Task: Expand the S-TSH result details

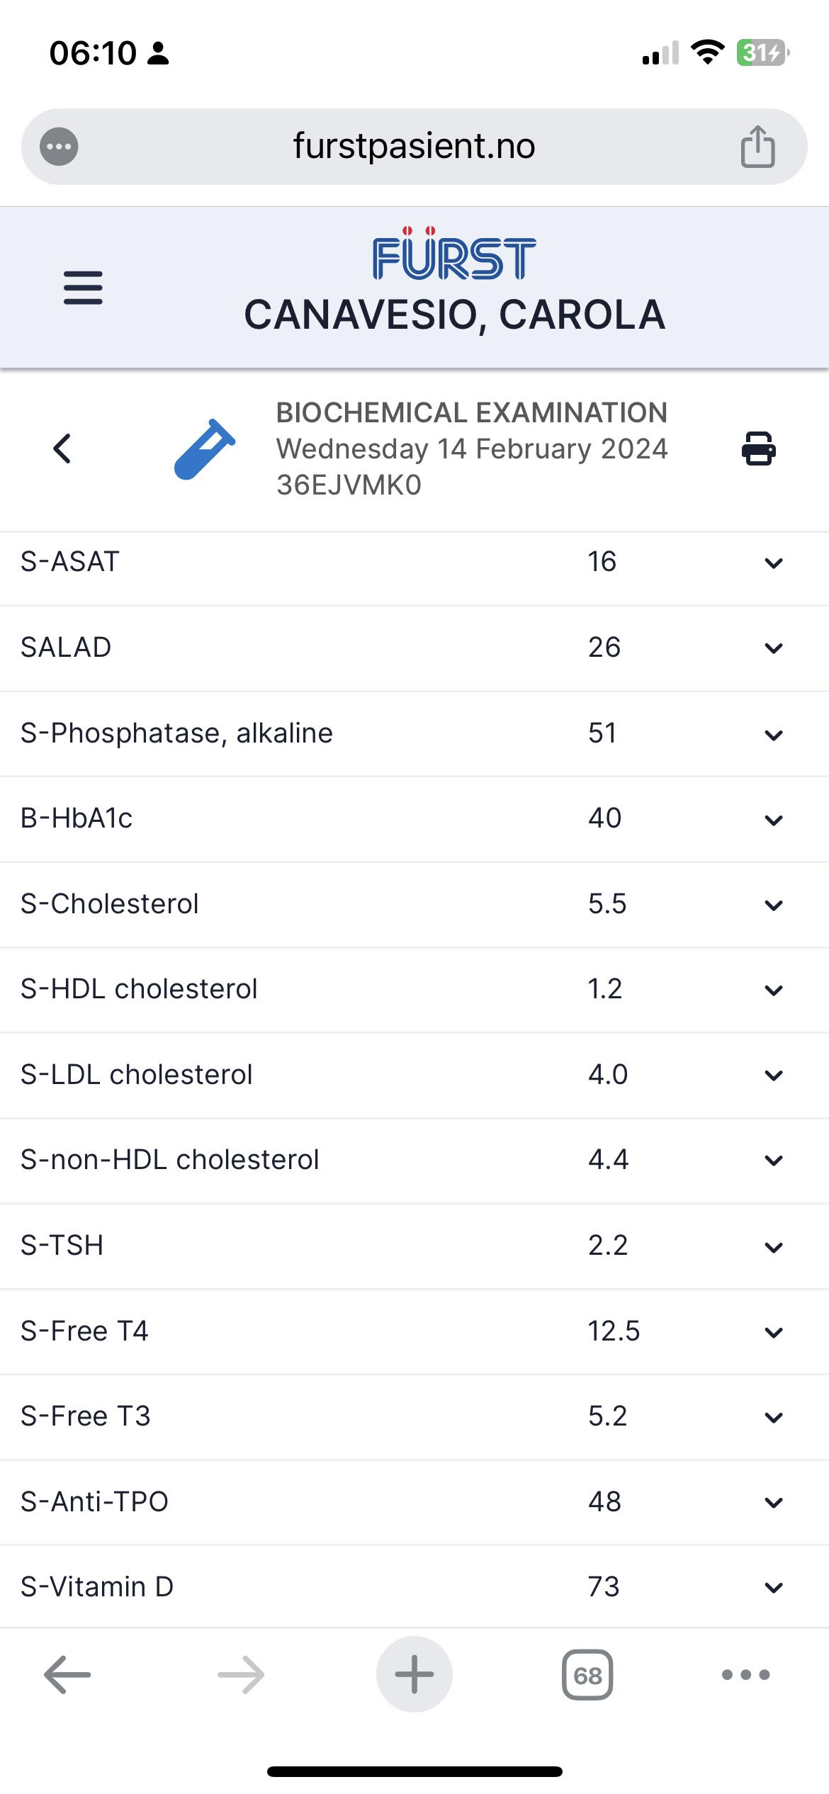Action: (x=774, y=1247)
